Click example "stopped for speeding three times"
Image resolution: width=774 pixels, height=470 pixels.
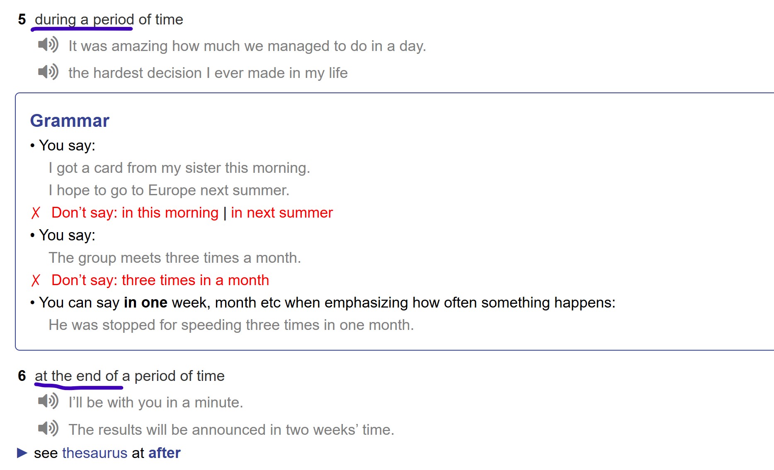(231, 325)
